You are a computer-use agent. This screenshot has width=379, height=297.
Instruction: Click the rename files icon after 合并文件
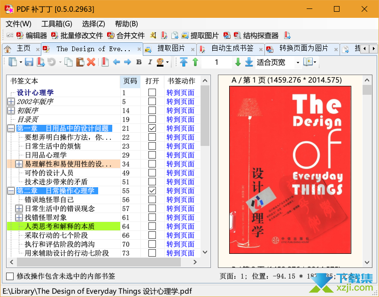(x=153, y=36)
